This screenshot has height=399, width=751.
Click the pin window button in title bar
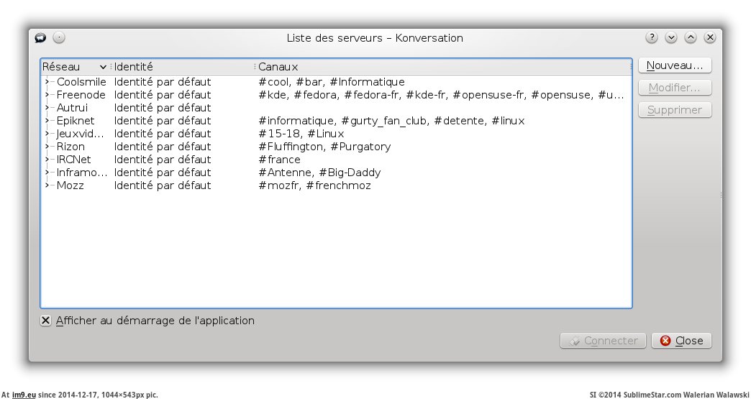tap(59, 38)
